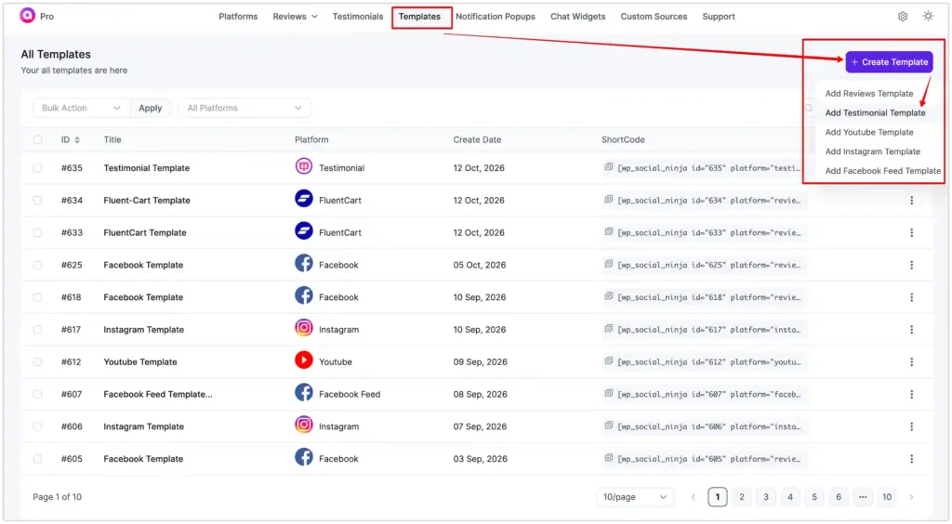Copy shortcode icon for row #612
This screenshot has height=524, width=952.
tap(608, 360)
